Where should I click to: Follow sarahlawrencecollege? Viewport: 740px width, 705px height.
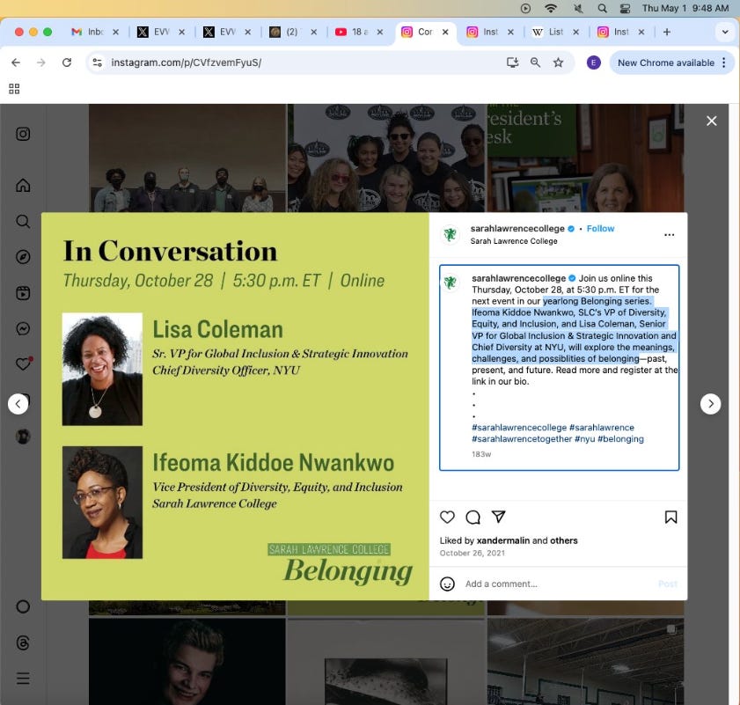600,229
